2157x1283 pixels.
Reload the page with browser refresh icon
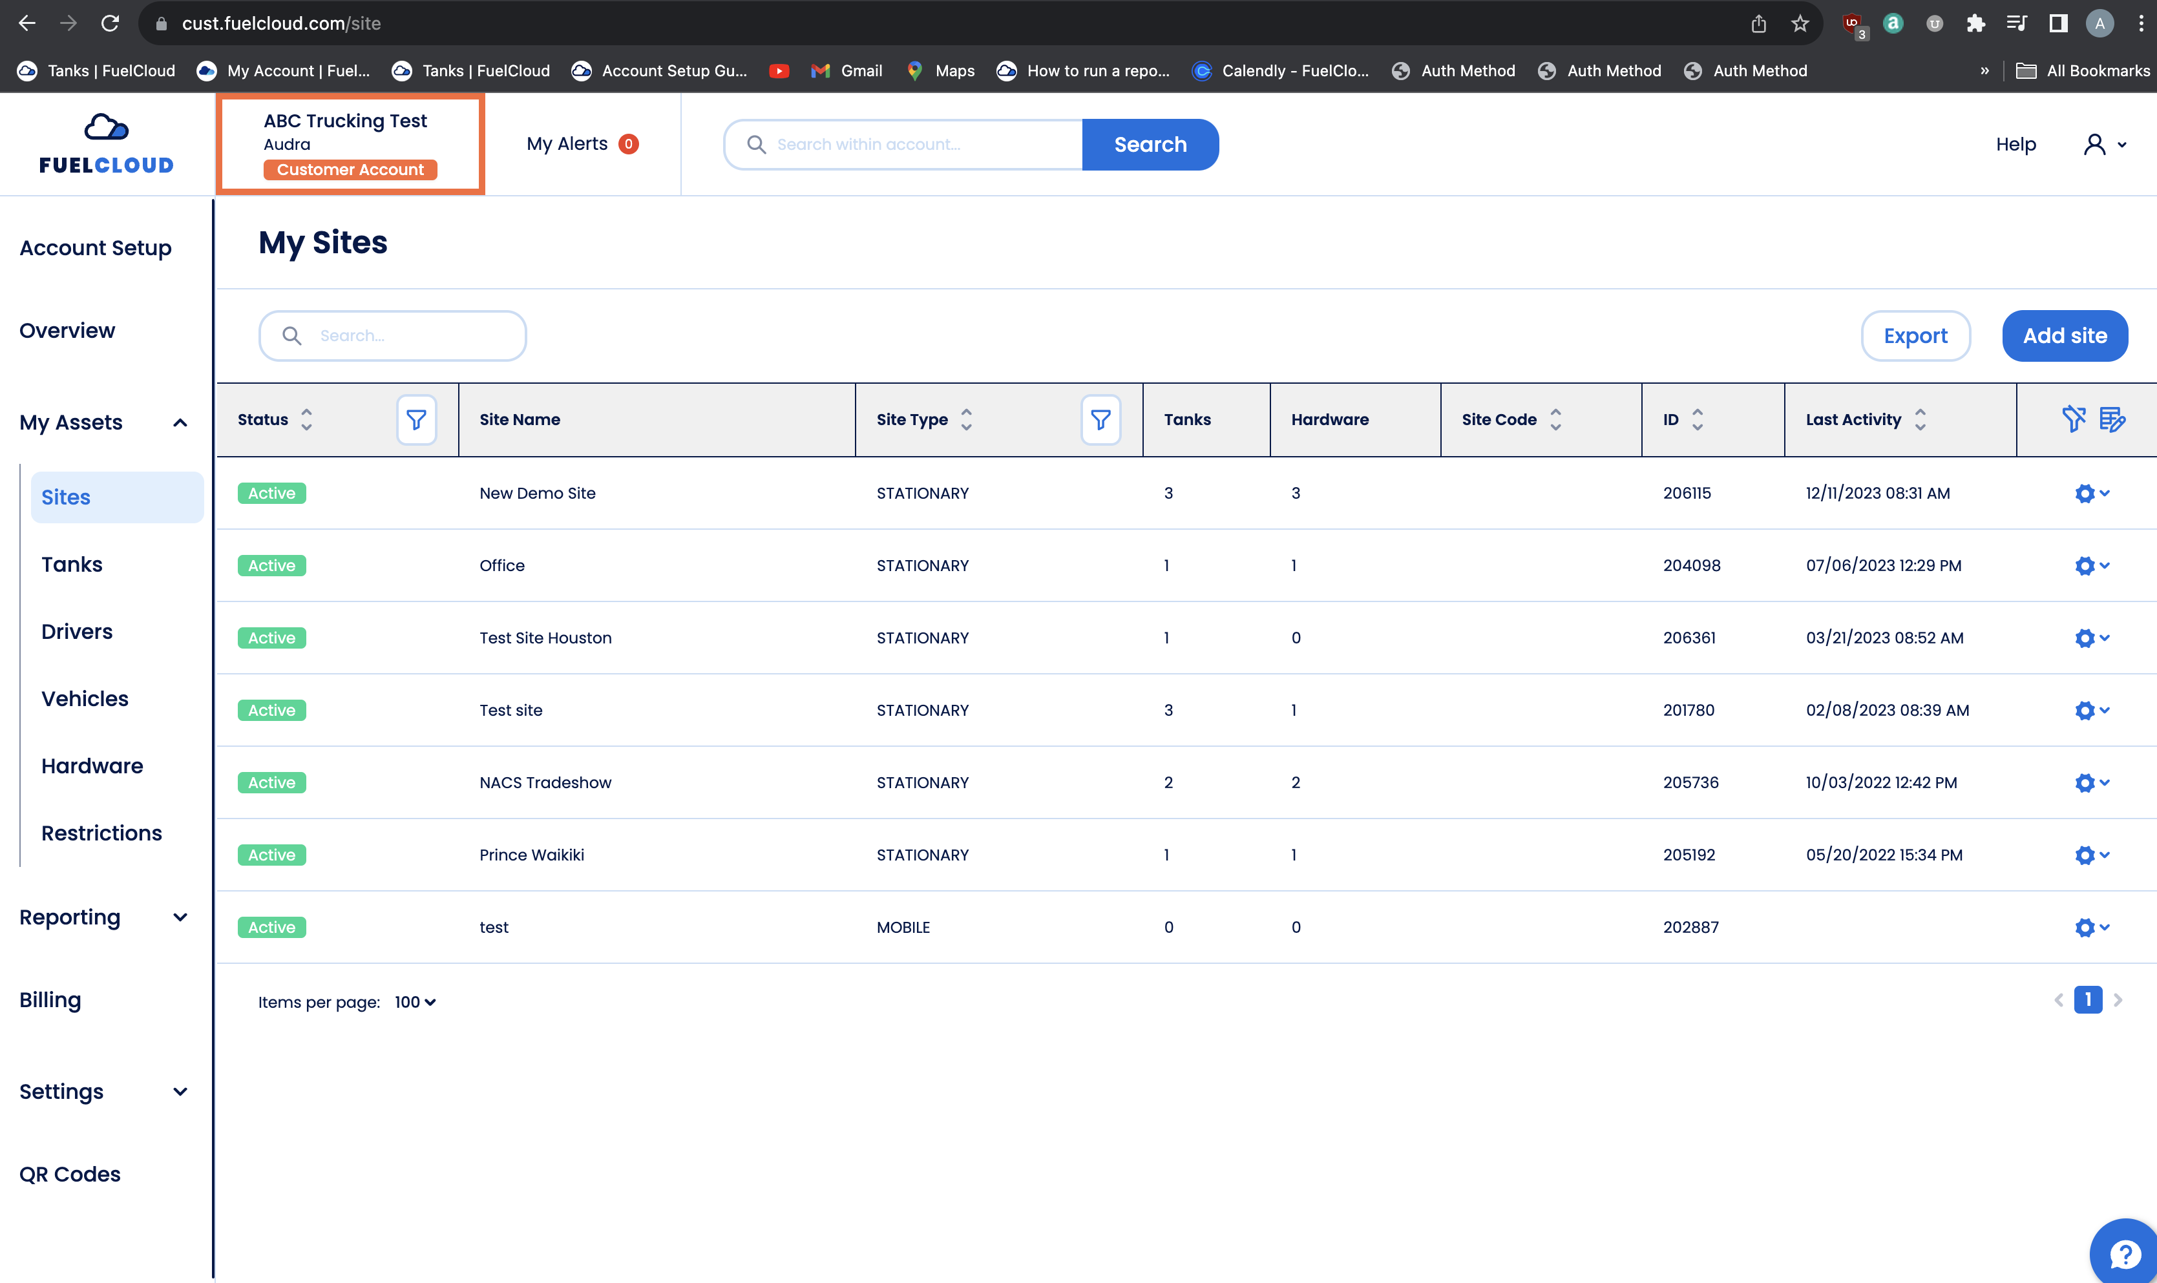coord(110,23)
